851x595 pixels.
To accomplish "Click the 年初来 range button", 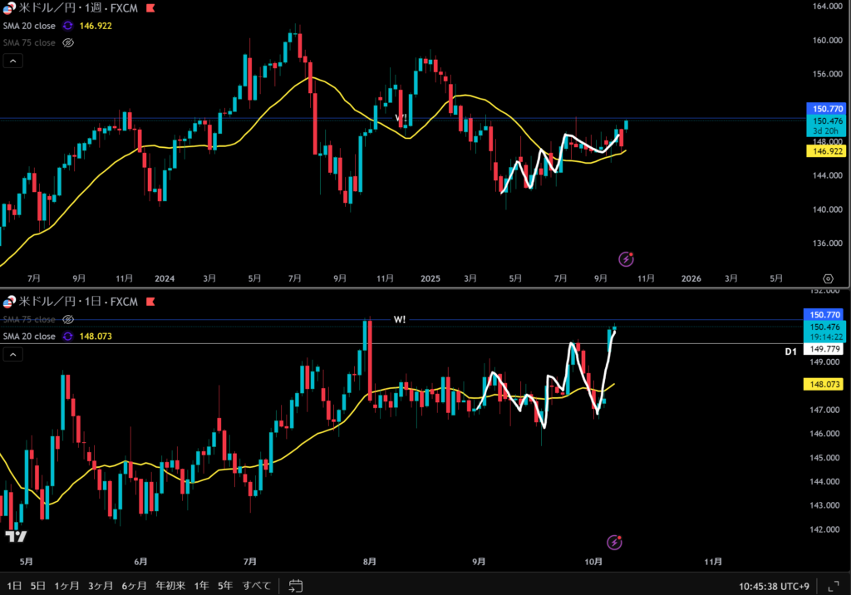I will (x=170, y=585).
